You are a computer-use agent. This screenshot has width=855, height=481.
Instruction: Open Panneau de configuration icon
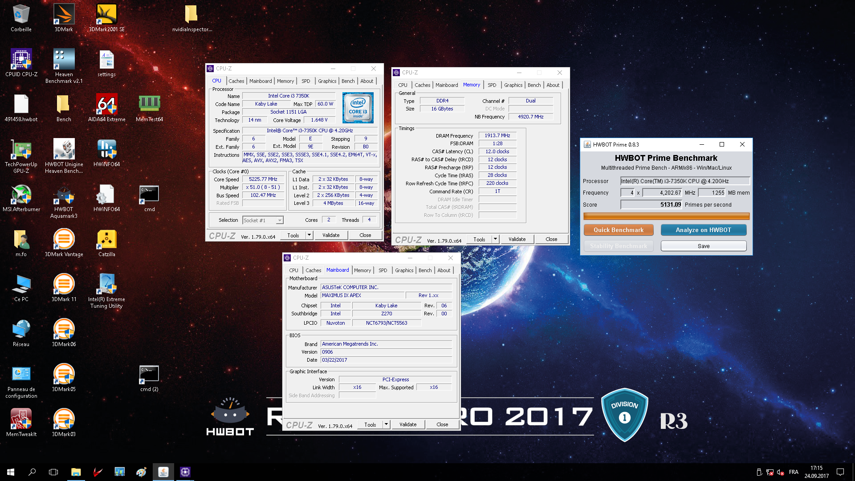click(x=21, y=381)
